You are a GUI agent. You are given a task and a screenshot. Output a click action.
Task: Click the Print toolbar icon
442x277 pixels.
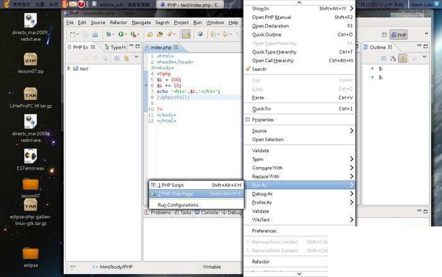[x=95, y=34]
